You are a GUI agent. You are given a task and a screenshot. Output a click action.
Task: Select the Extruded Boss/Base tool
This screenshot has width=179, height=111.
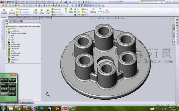(4, 12)
